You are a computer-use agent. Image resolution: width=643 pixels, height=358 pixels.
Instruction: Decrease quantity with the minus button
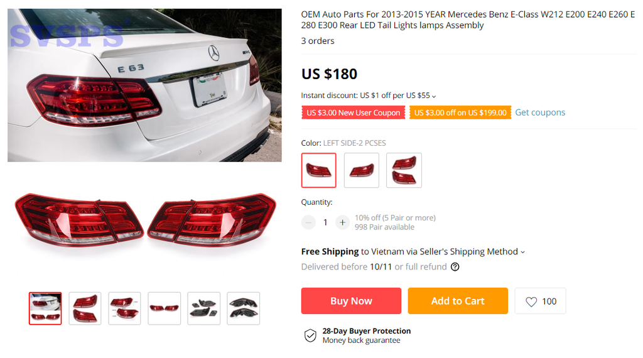click(308, 222)
